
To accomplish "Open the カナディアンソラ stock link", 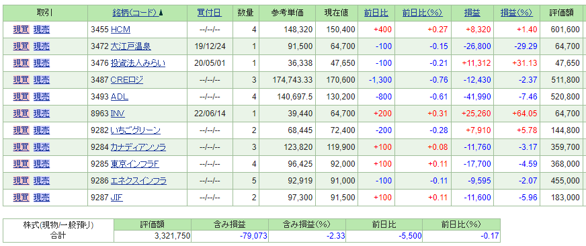I will click(138, 147).
